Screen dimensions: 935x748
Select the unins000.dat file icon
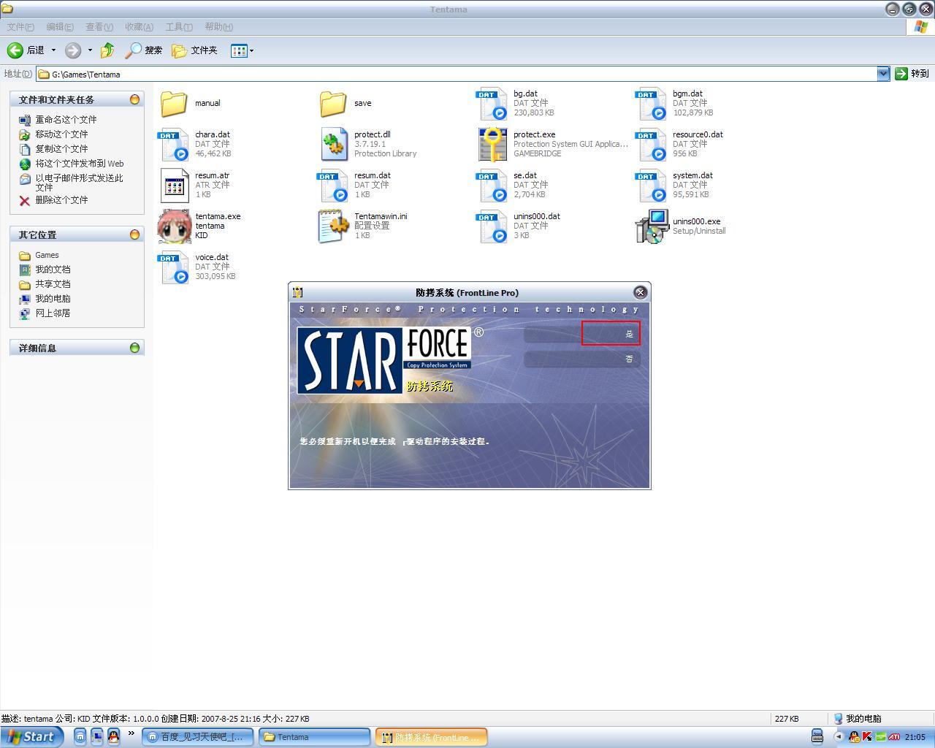[x=492, y=226]
